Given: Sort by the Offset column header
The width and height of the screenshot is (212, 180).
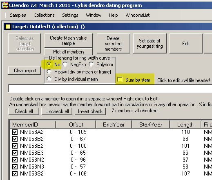Looking at the screenshot, I should (76, 124).
